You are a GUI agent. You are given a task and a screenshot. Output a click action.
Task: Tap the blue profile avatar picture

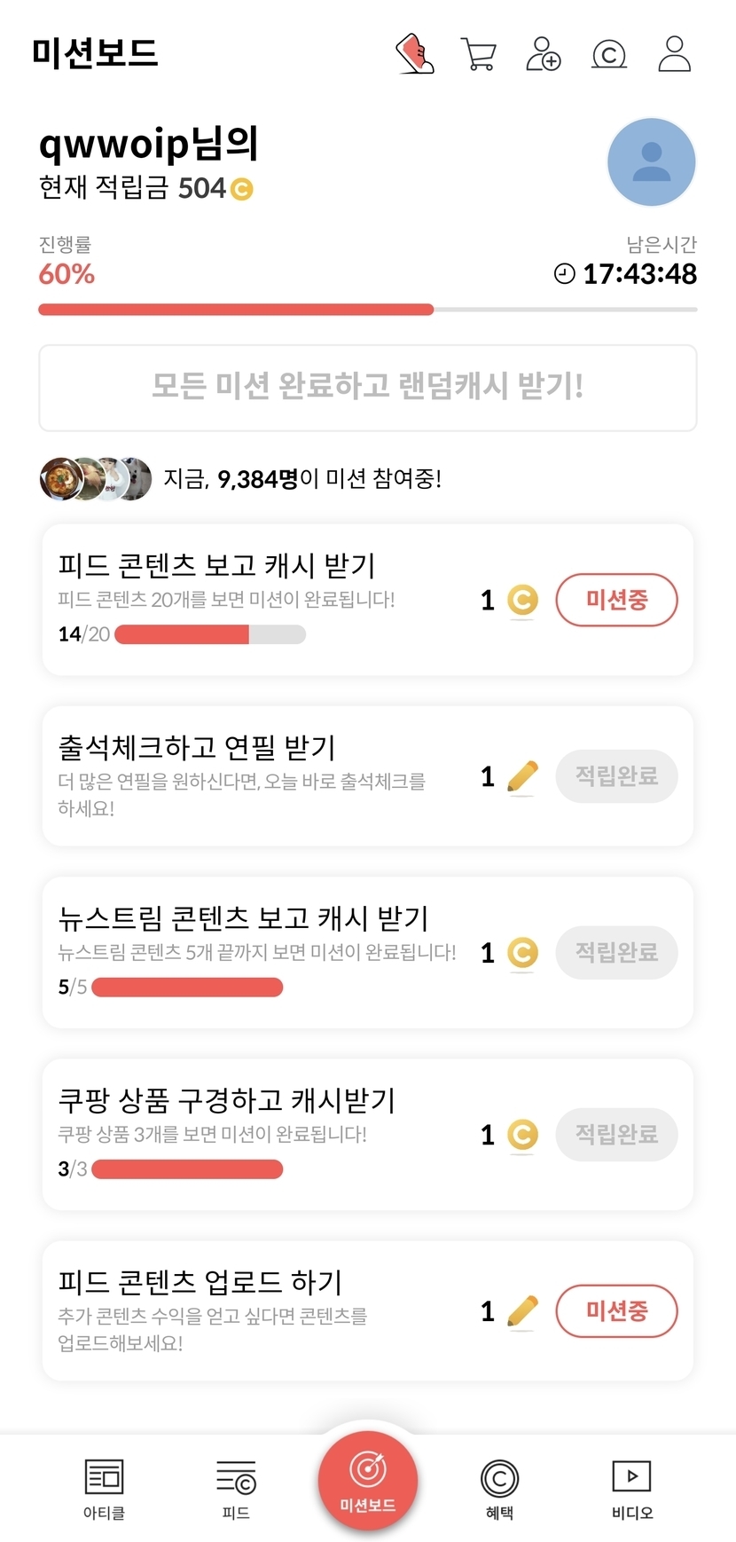pos(651,162)
